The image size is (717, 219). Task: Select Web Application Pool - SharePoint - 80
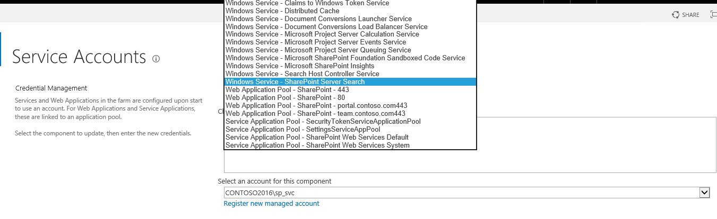[x=350, y=98]
